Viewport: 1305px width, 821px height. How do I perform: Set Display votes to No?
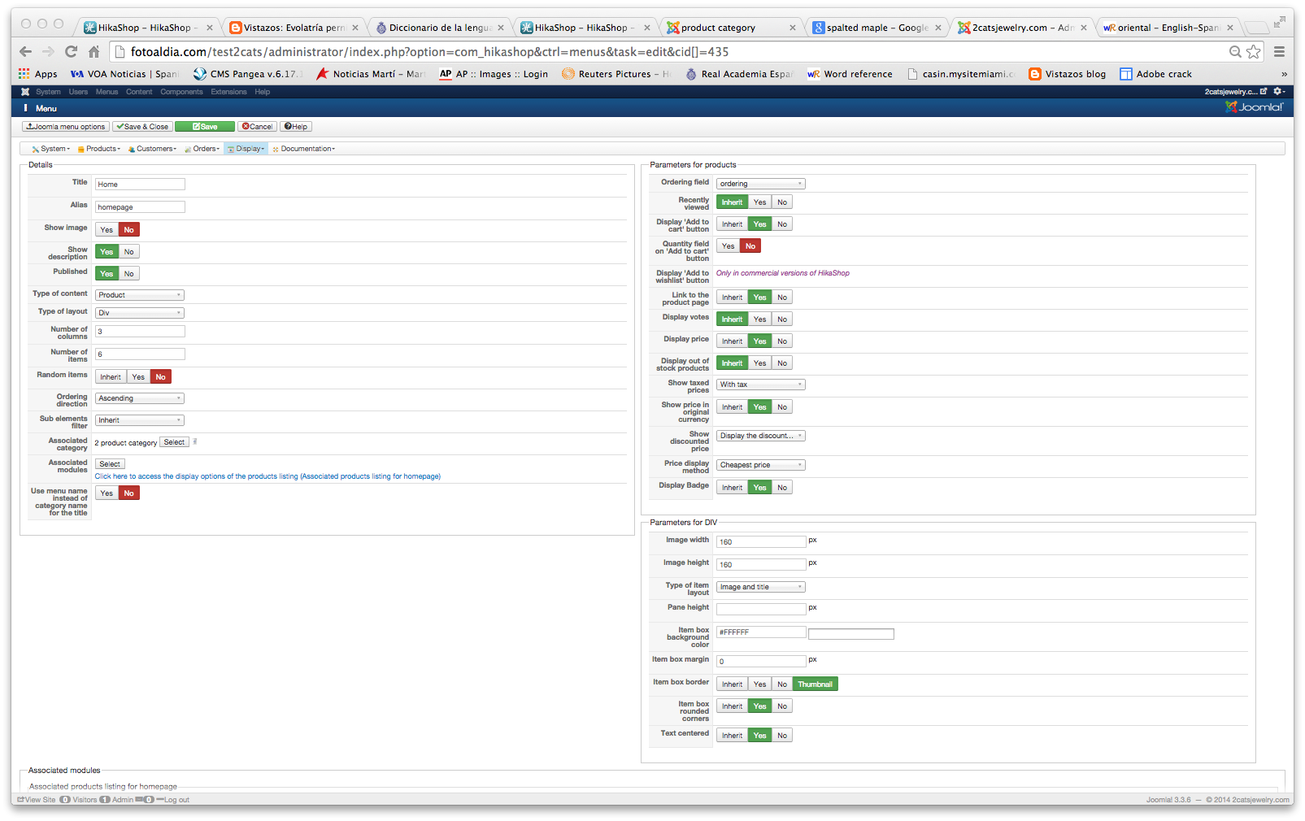coord(781,319)
